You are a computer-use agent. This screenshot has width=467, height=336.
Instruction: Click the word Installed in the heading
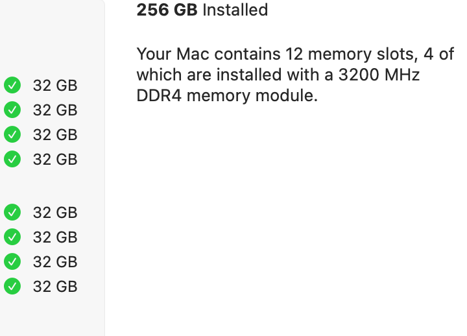235,10
